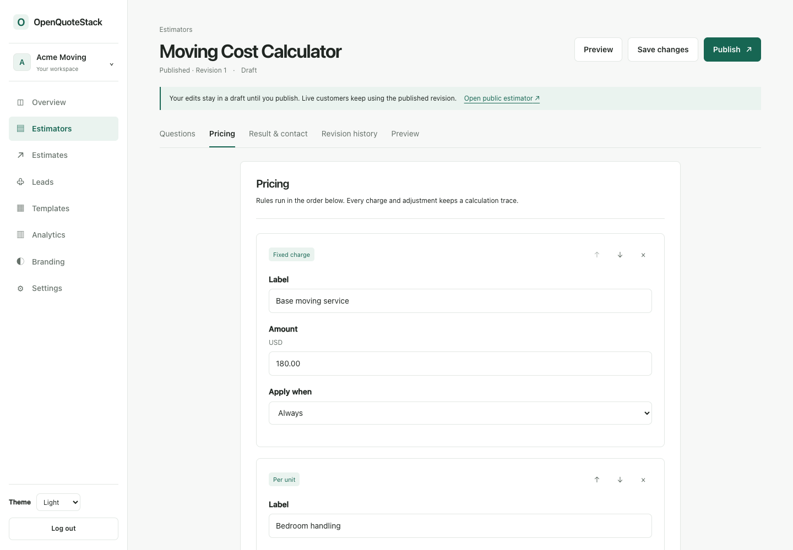Image resolution: width=793 pixels, height=550 pixels.
Task: Click the Amount field showing 180.00
Action: [460, 364]
